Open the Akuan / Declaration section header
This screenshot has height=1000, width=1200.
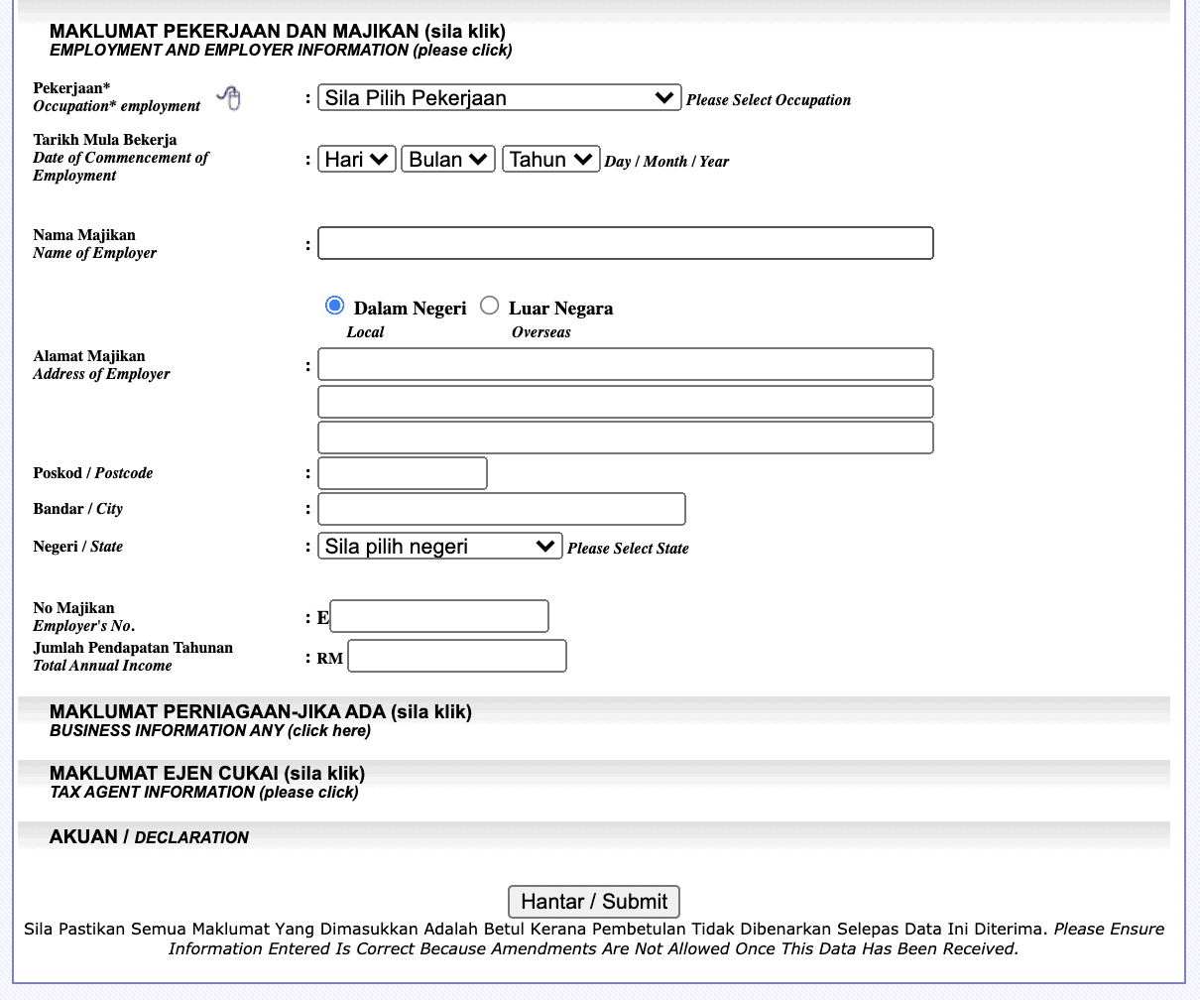coord(149,837)
